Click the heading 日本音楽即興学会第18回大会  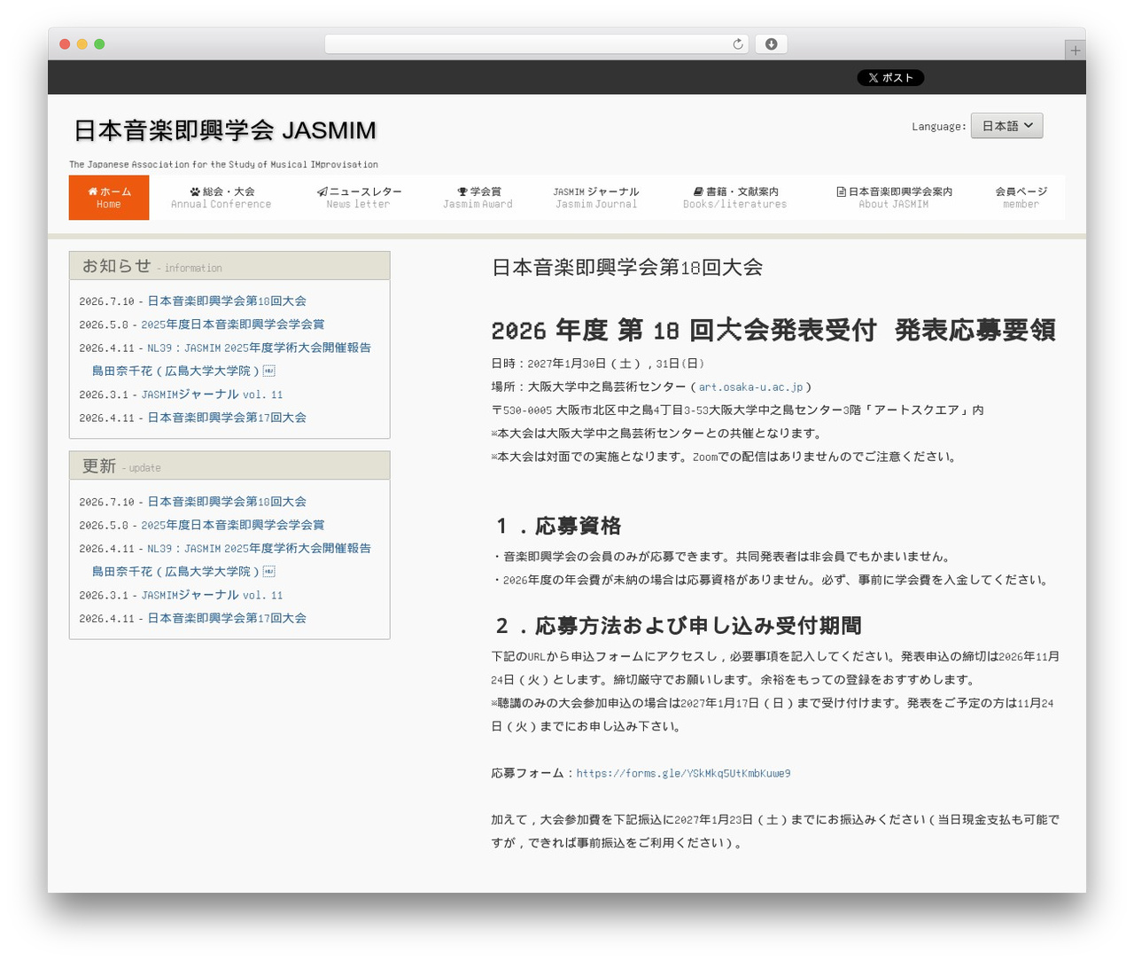click(x=627, y=268)
